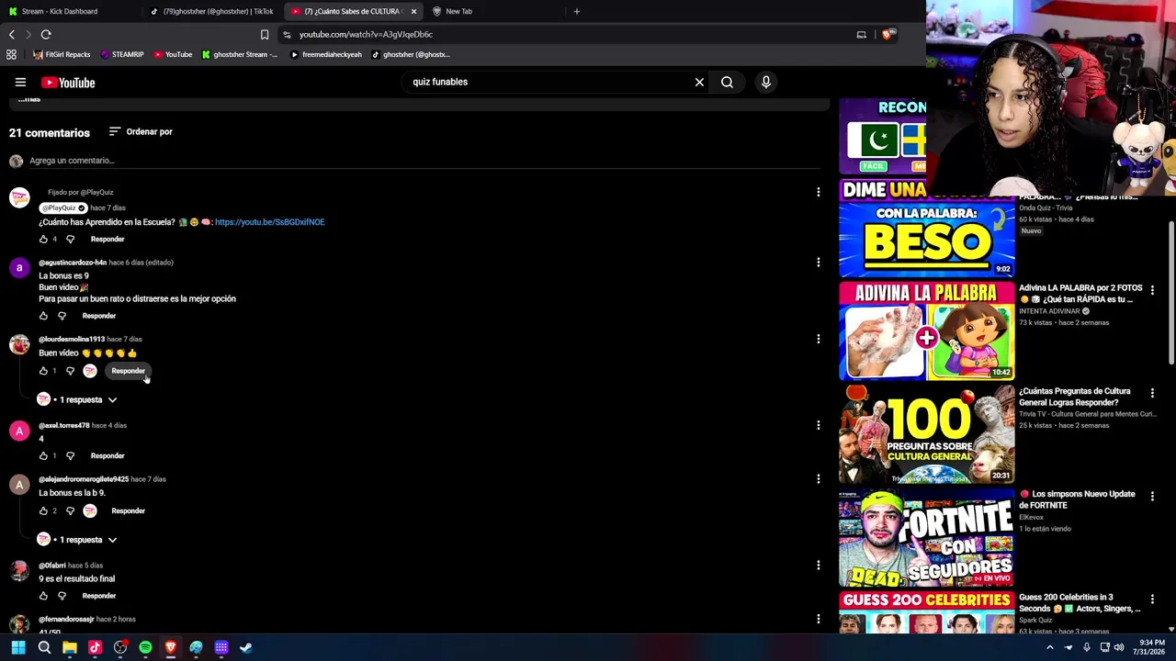The height and width of the screenshot is (661, 1176).
Task: Clear the search query with the X icon
Action: pos(699,82)
